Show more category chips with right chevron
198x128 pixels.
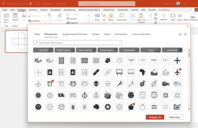tap(185, 50)
